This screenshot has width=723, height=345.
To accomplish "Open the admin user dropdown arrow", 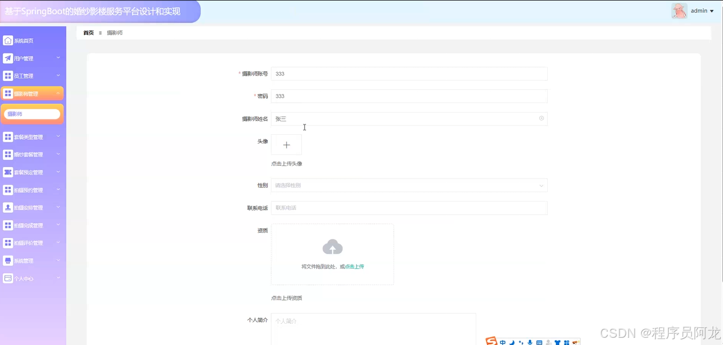I will coord(712,11).
